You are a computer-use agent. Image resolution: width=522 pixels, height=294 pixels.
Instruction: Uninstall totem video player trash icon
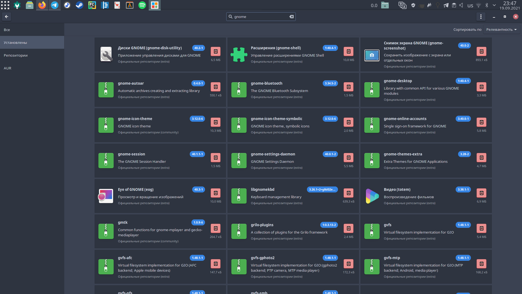coord(481,193)
